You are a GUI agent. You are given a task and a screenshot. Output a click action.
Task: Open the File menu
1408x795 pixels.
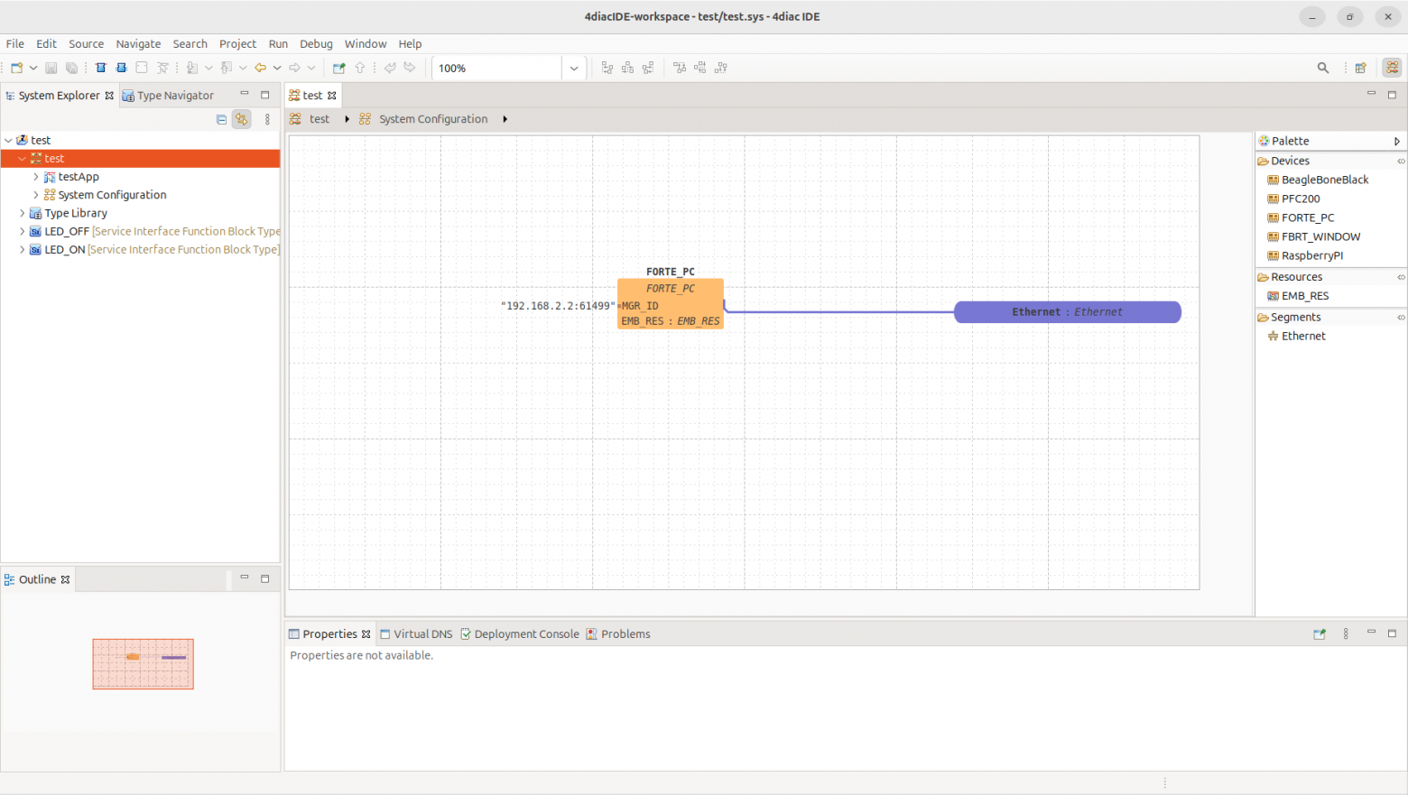click(15, 43)
